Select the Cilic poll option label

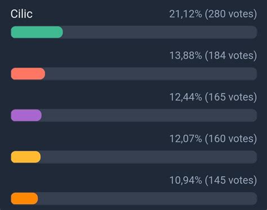tap(21, 14)
